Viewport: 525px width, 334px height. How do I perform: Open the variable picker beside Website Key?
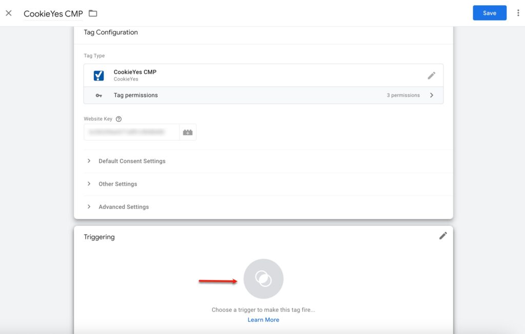(188, 132)
